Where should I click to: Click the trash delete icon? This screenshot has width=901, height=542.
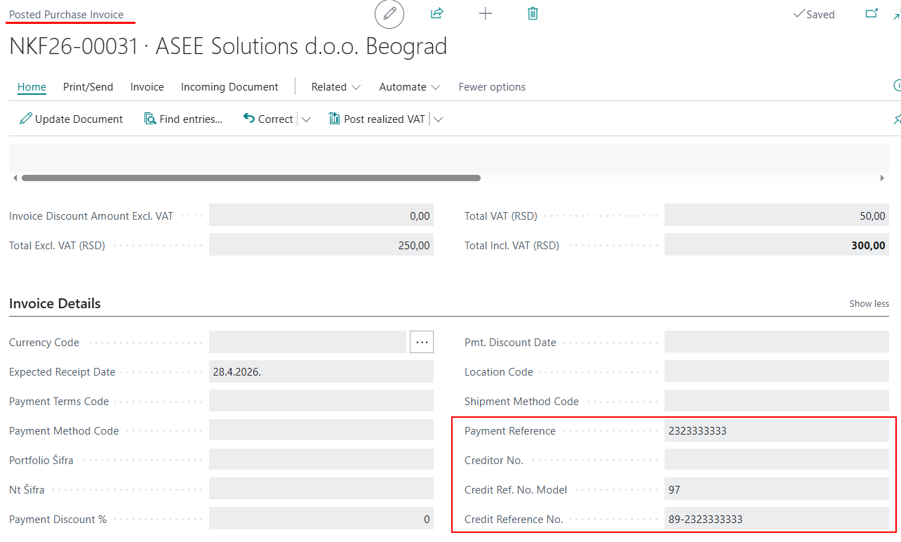pyautogui.click(x=533, y=13)
